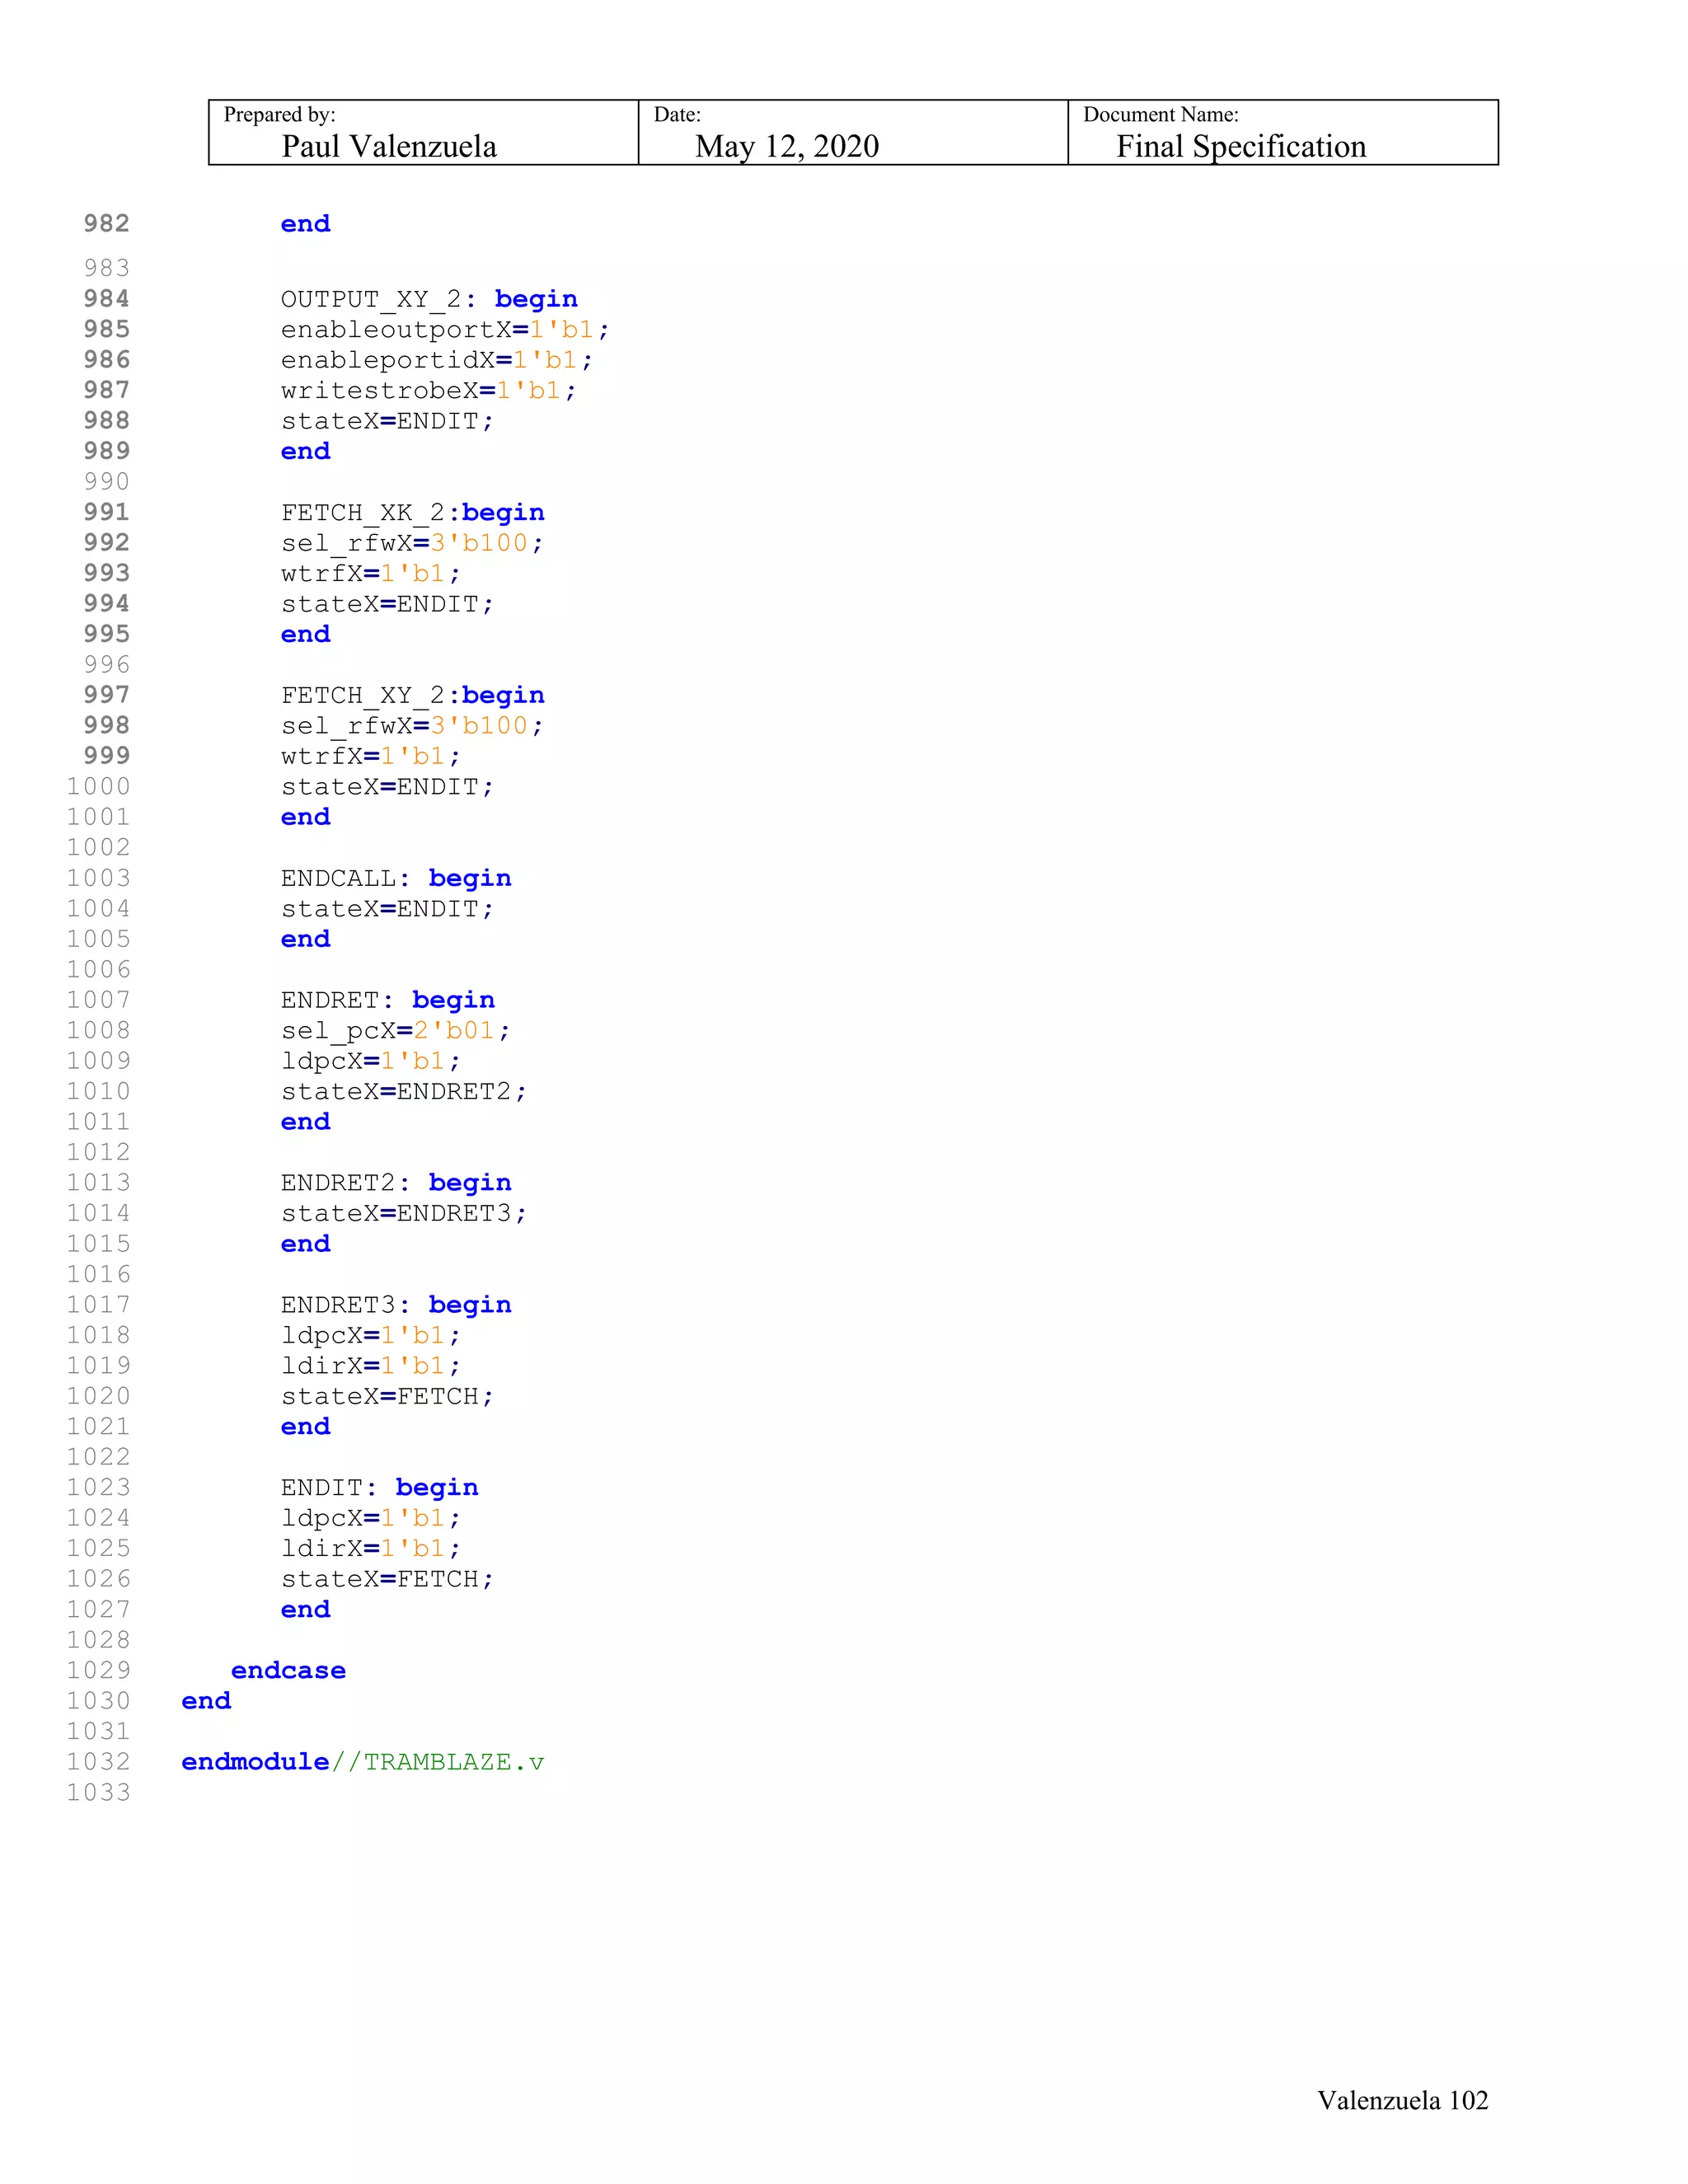1688x2184 pixels.
Task: Click stateX=ENDIT; on line 988
Action: coord(388,421)
